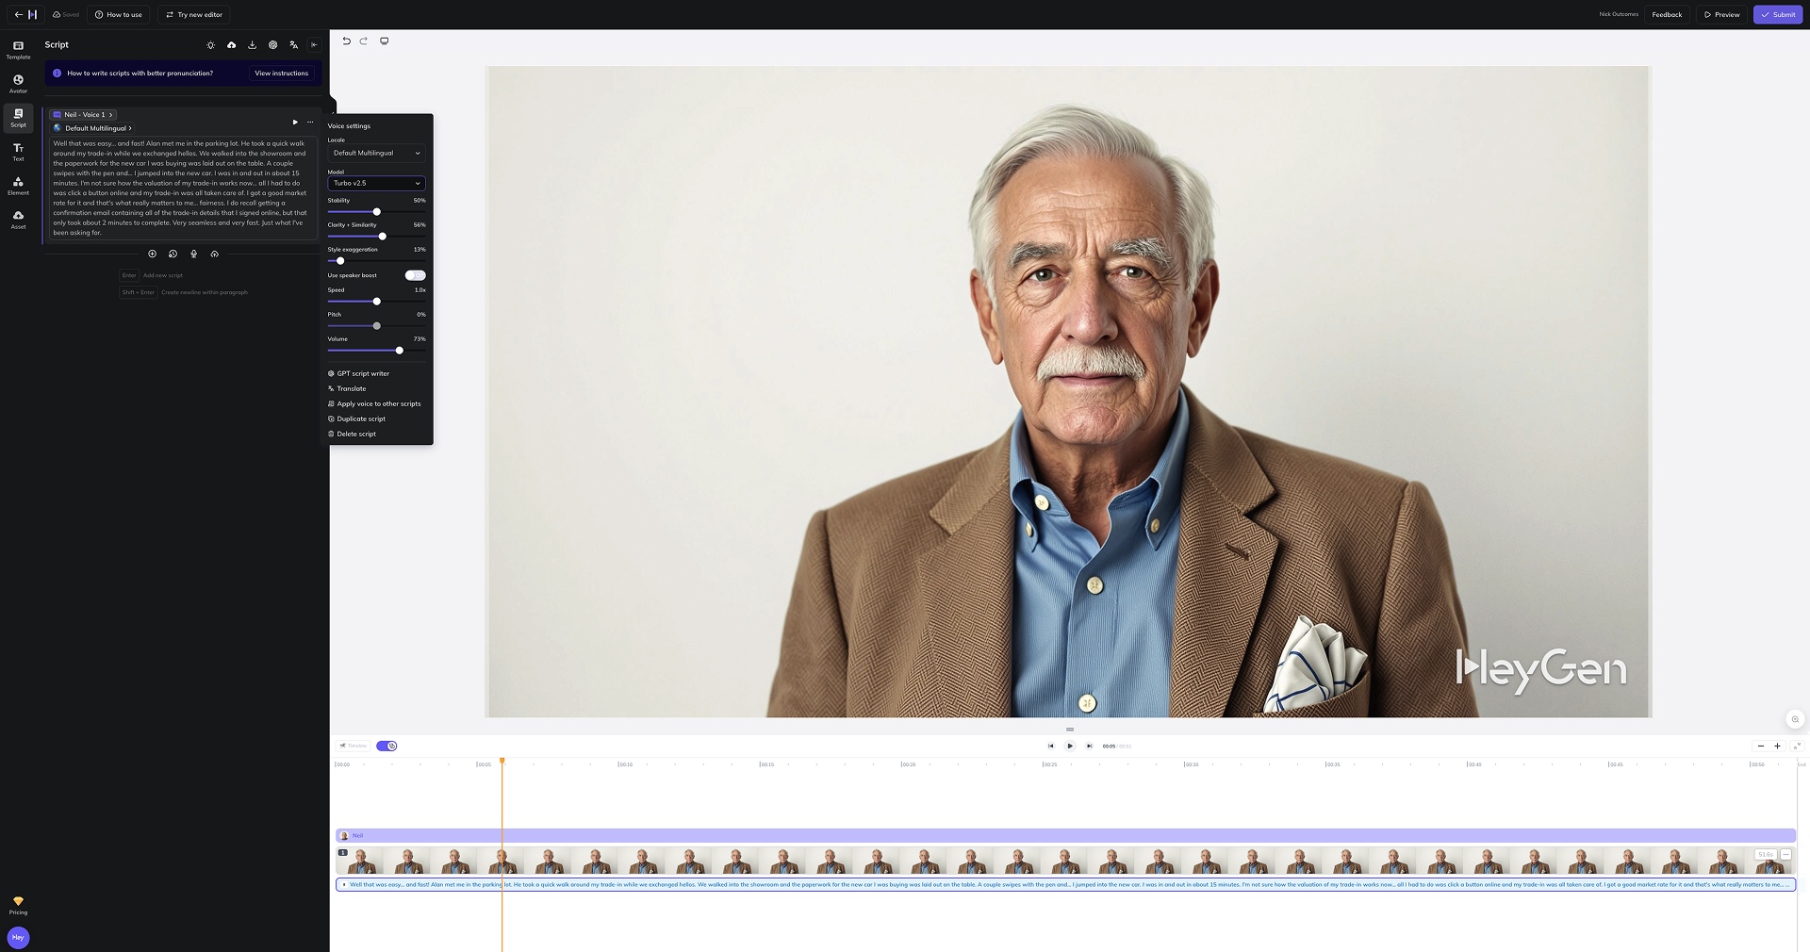Click the microphone record icon
The height and width of the screenshot is (952, 1810).
pyautogui.click(x=193, y=254)
